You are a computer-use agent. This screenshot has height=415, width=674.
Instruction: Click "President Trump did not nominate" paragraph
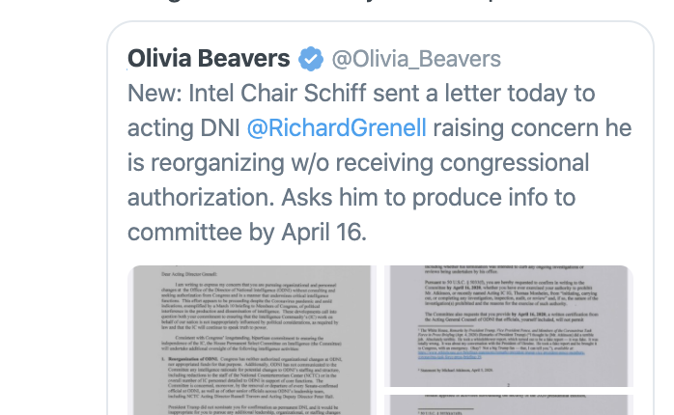[x=254, y=409]
